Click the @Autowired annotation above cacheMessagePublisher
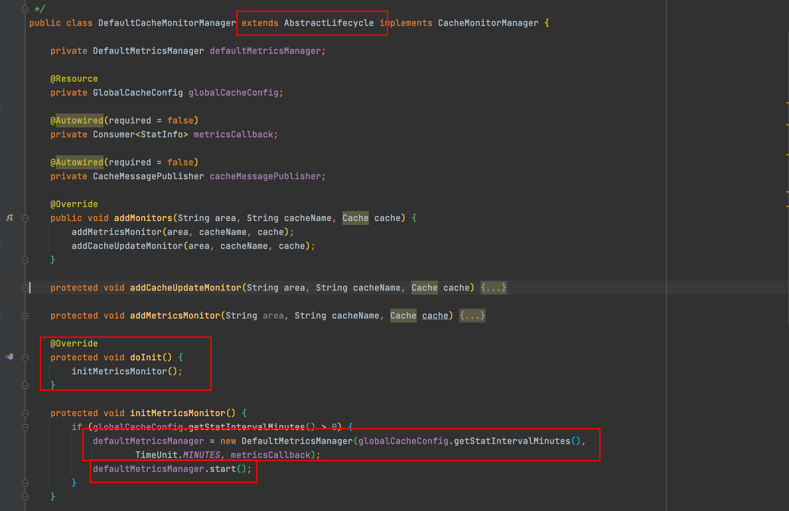 pyautogui.click(x=77, y=162)
